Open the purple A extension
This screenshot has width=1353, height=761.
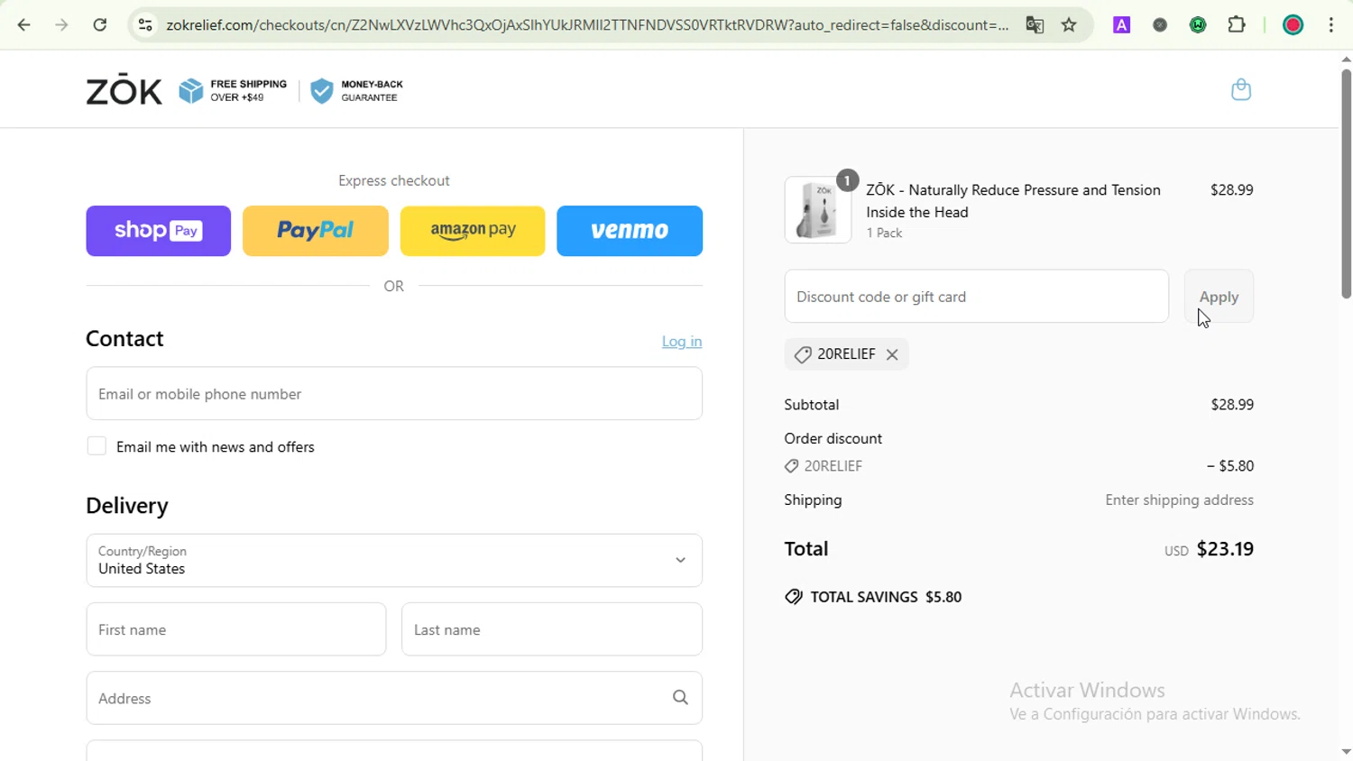(1122, 25)
